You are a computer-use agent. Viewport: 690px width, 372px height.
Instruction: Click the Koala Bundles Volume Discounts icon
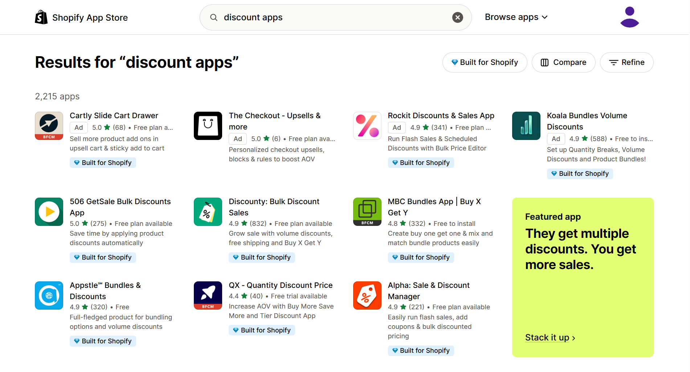pyautogui.click(x=526, y=126)
